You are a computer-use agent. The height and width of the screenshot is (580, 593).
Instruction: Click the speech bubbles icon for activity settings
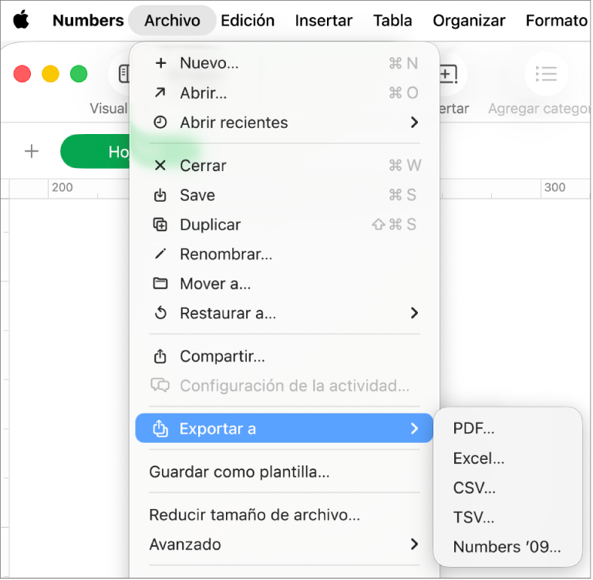[x=160, y=385]
